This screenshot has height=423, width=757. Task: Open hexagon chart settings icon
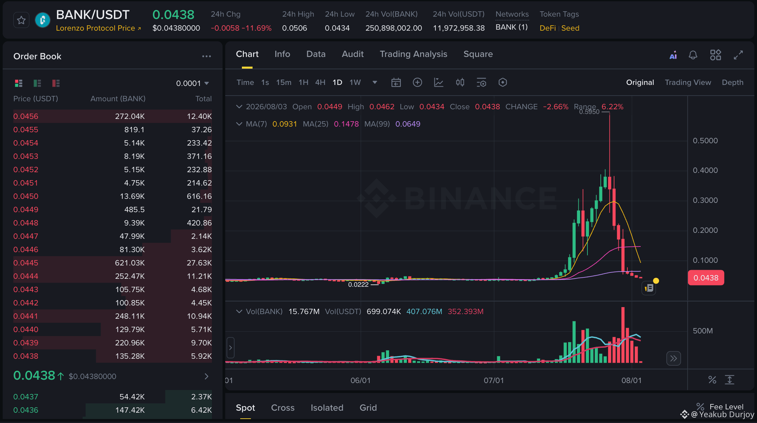tap(503, 82)
